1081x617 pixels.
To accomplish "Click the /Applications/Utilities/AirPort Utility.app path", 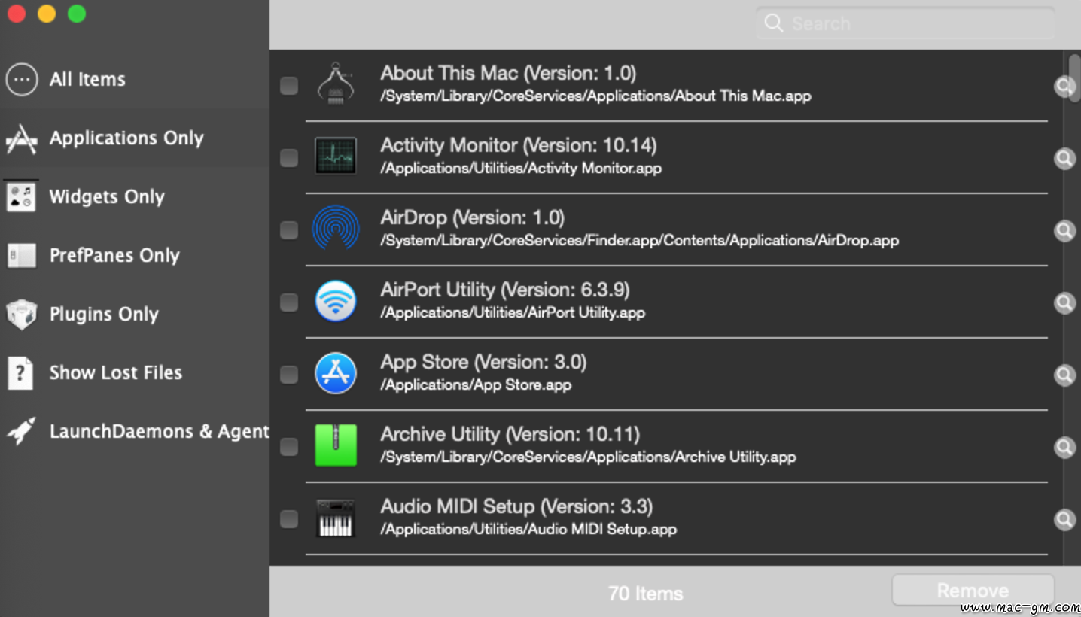I will pyautogui.click(x=513, y=312).
